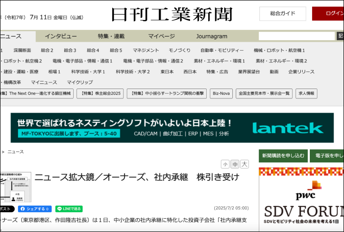Click 新聞購読を申し込む green button
Viewport: 344px width, 232px height.
pos(283,156)
